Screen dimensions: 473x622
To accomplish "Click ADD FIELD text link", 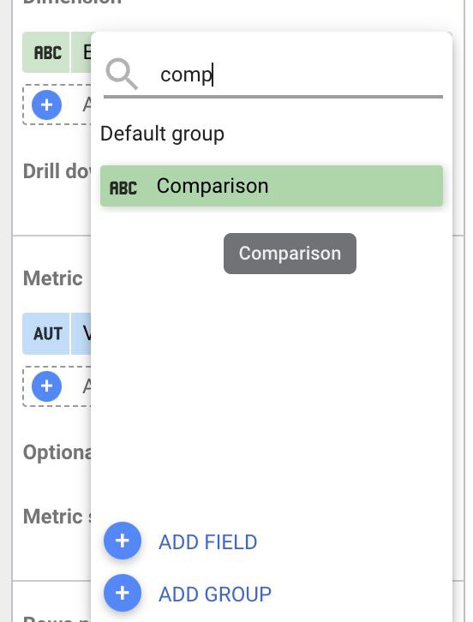I will point(207,541).
